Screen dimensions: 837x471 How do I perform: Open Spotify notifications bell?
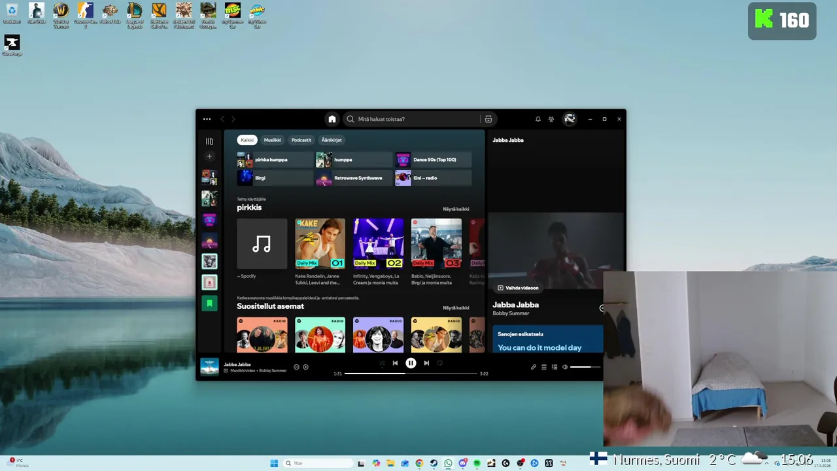pos(538,119)
